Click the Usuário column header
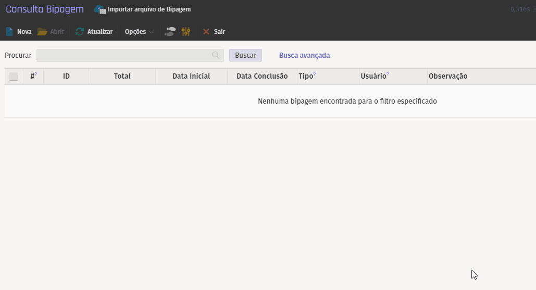The height and width of the screenshot is (290, 536). pyautogui.click(x=373, y=77)
